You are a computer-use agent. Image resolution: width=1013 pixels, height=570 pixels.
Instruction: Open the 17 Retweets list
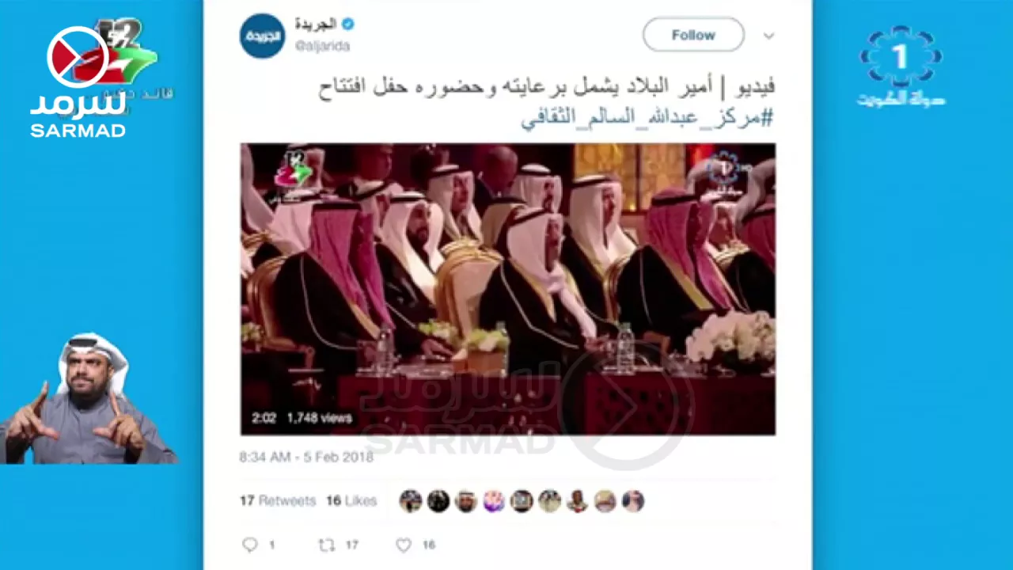click(x=278, y=501)
